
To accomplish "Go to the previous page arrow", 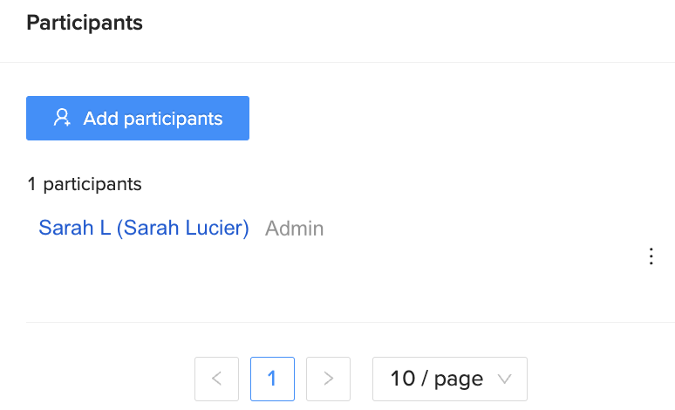I will pos(216,379).
